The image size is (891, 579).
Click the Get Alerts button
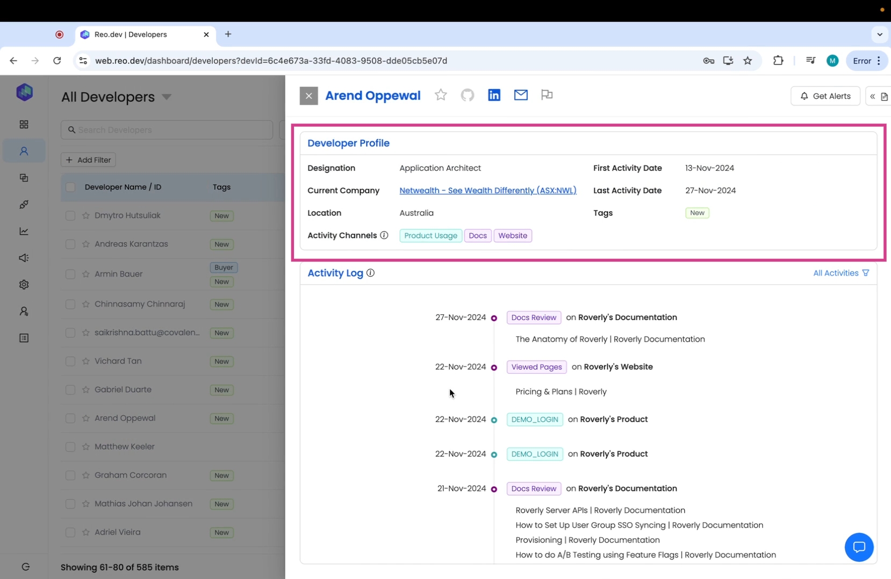[825, 96]
